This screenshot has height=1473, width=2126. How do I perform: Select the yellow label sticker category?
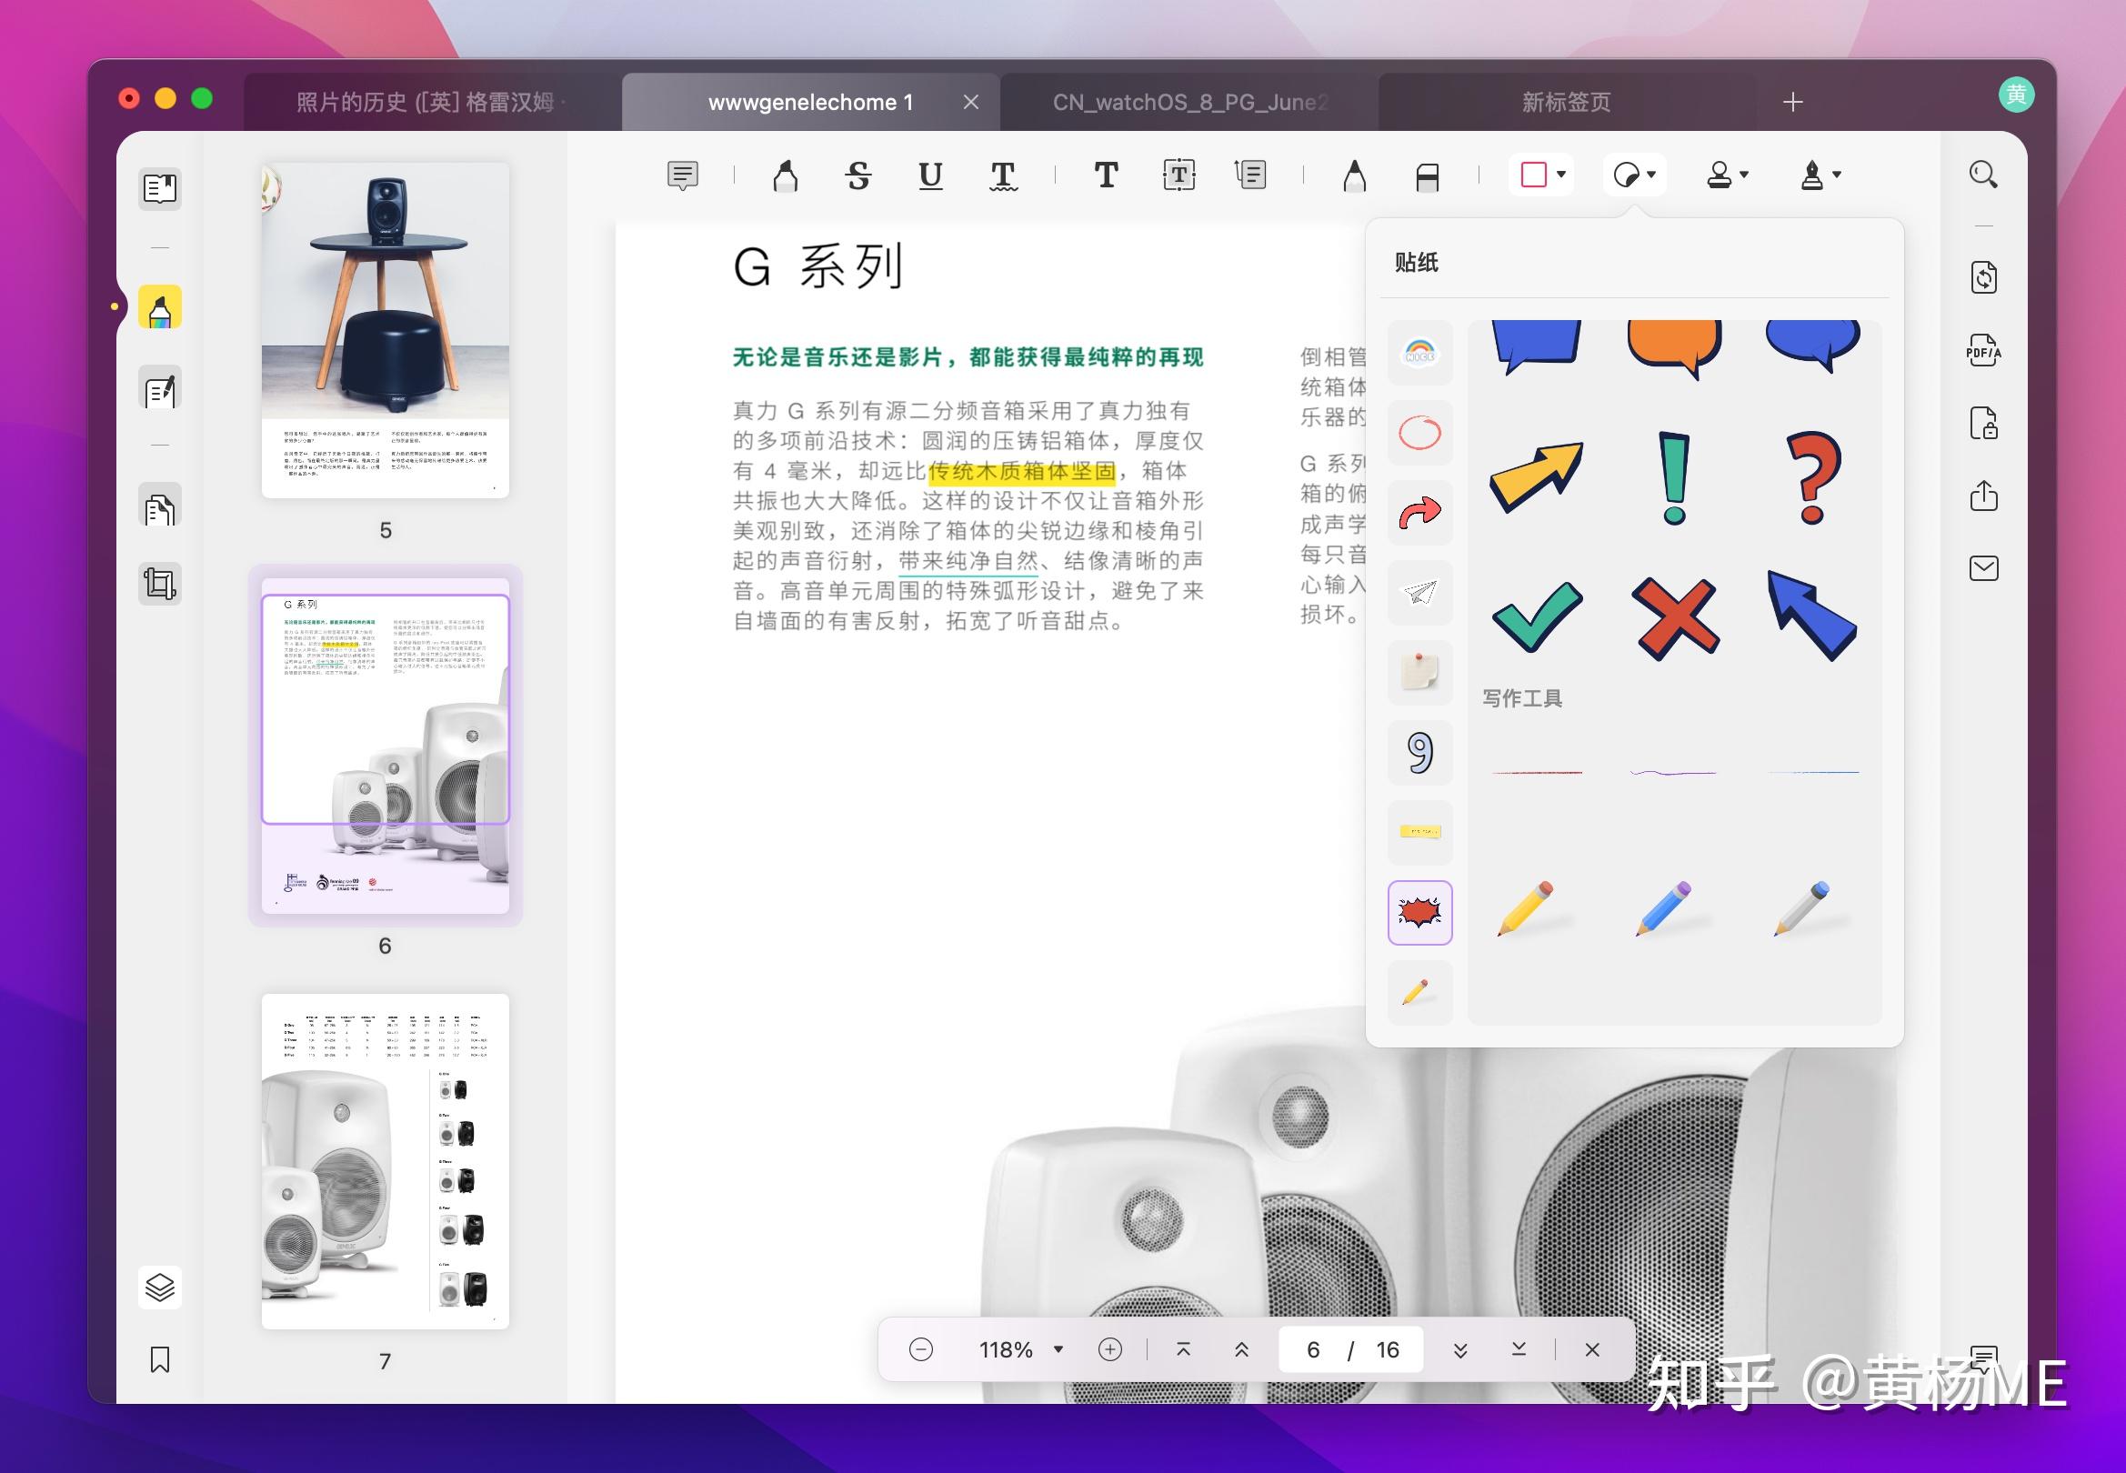(1419, 833)
